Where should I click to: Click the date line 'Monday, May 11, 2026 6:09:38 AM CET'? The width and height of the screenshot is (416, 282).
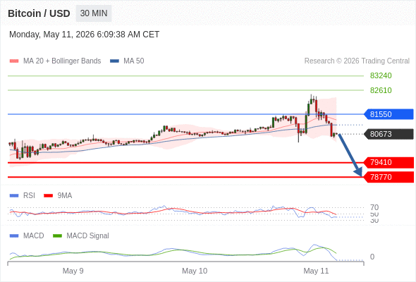pyautogui.click(x=84, y=35)
